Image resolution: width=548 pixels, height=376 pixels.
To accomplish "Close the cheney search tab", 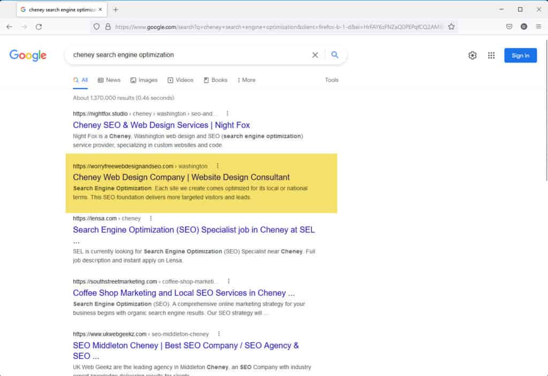I will tap(100, 10).
